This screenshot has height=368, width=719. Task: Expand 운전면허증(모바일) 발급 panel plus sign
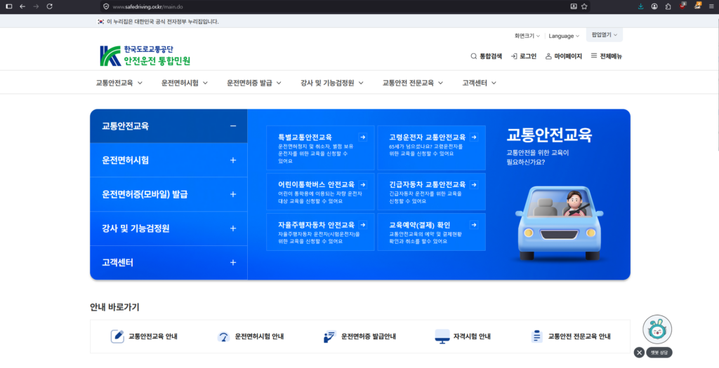(233, 194)
